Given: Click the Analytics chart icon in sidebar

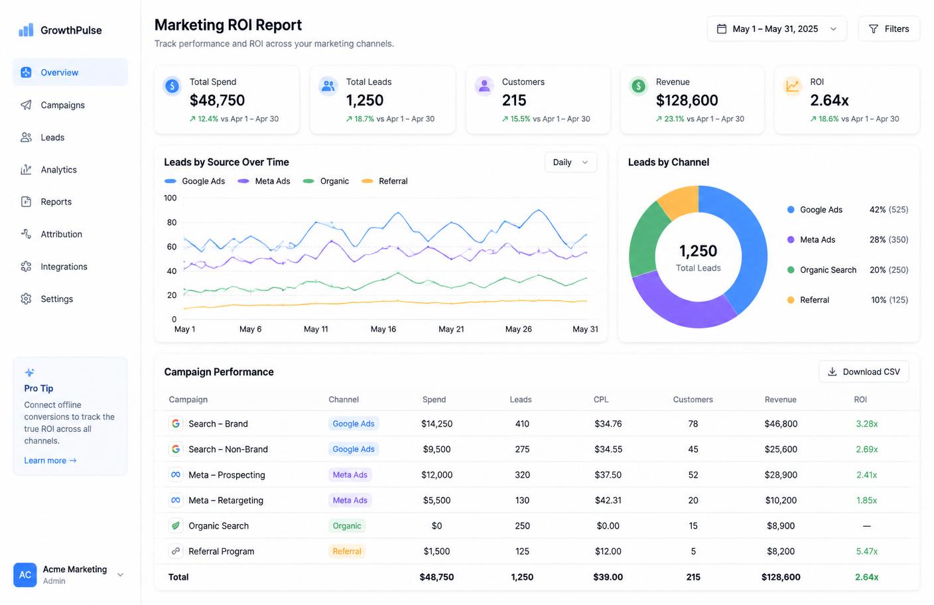Looking at the screenshot, I should click(26, 170).
